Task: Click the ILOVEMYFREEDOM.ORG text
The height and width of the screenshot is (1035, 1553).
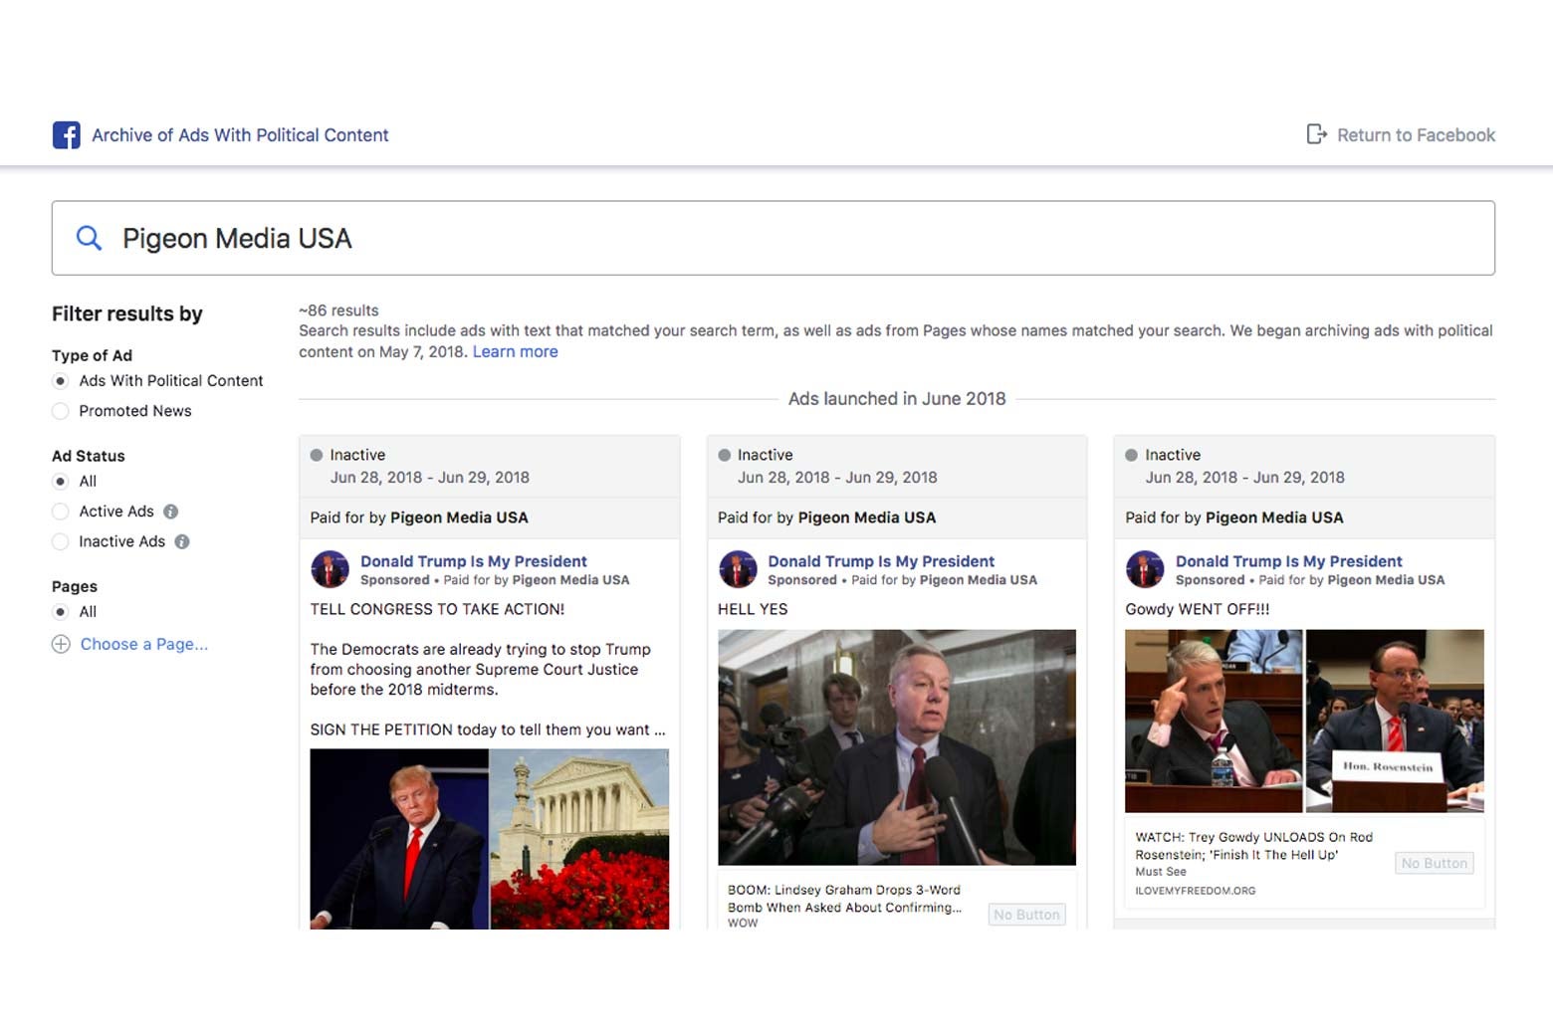Action: pos(1196,891)
